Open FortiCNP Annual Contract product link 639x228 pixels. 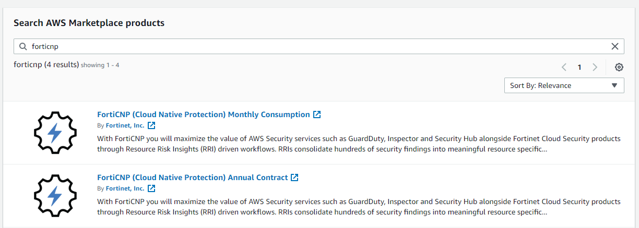click(193, 178)
